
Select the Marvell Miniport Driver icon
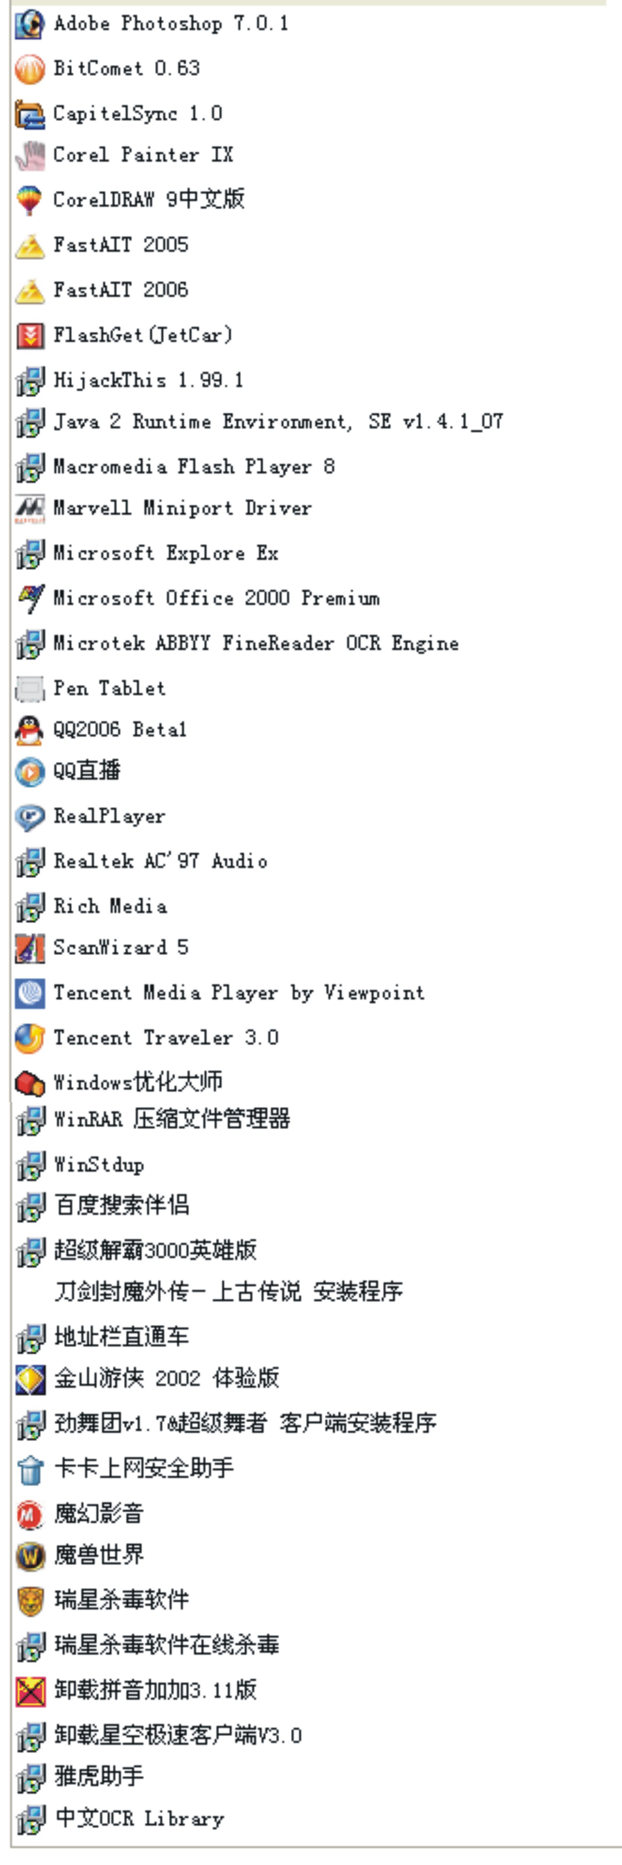tap(30, 509)
